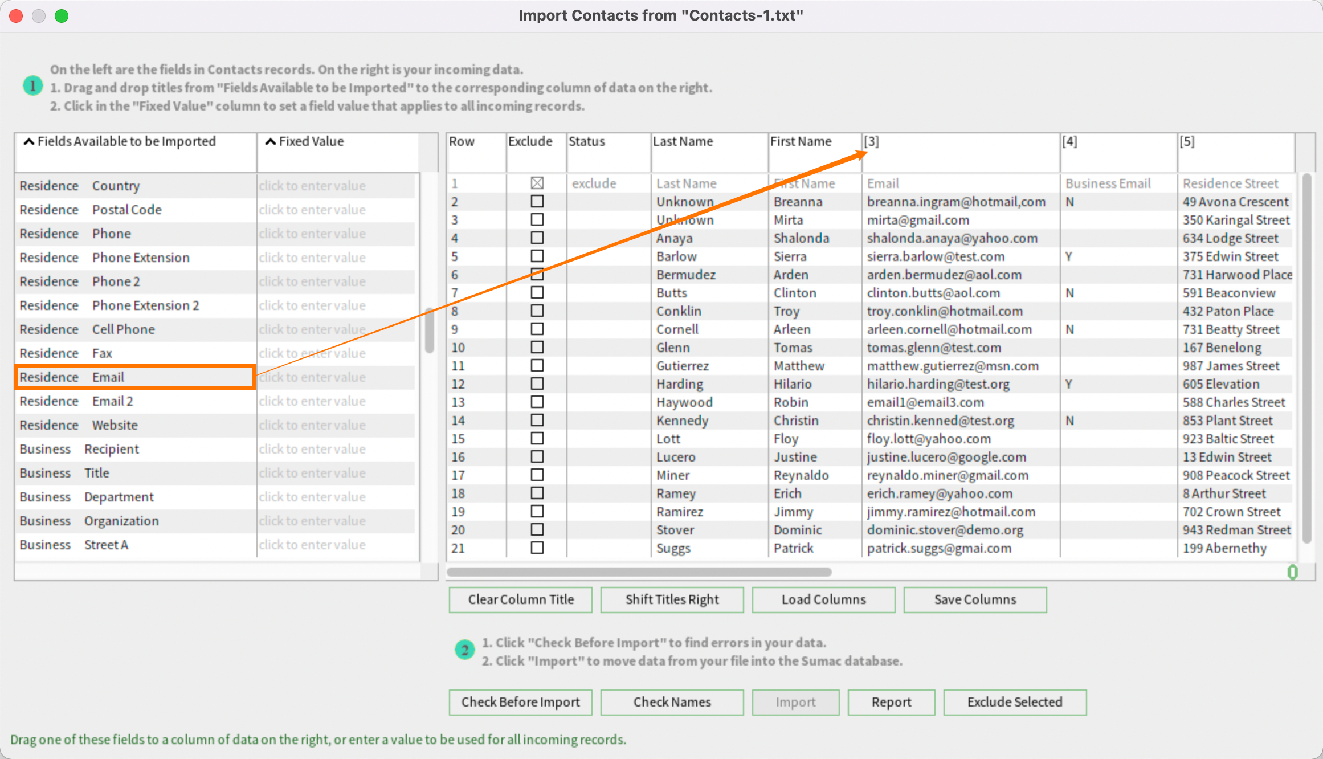
Task: Select the column header [3]
Action: (x=961, y=152)
